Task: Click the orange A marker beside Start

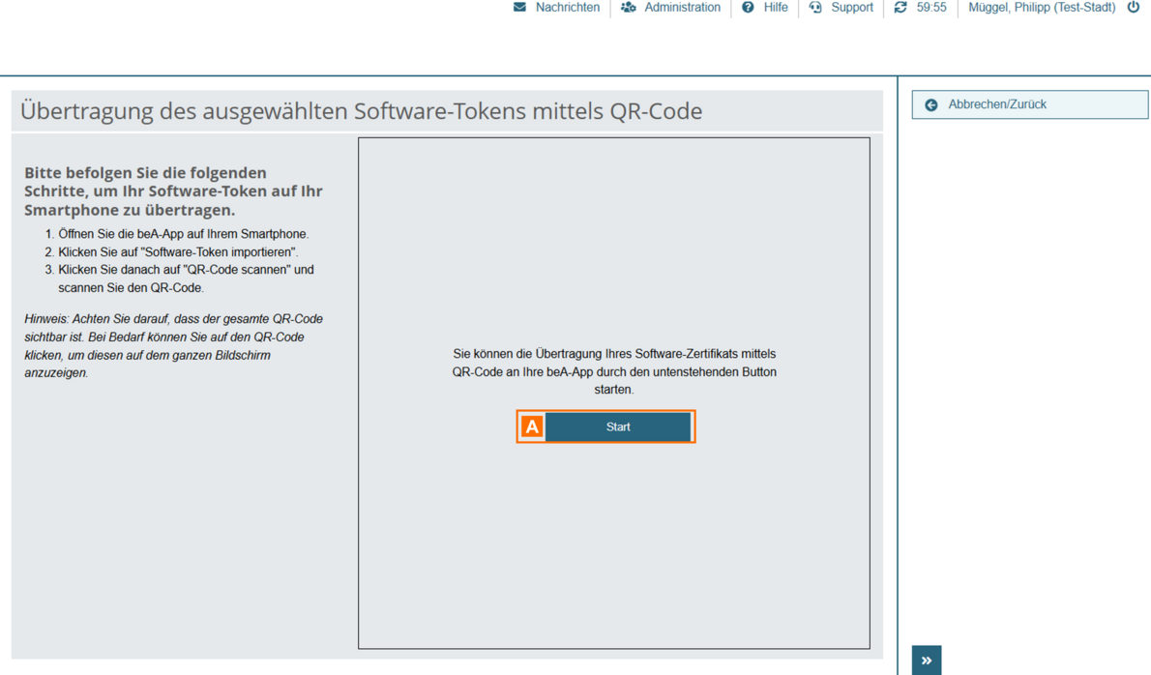Action: point(532,426)
